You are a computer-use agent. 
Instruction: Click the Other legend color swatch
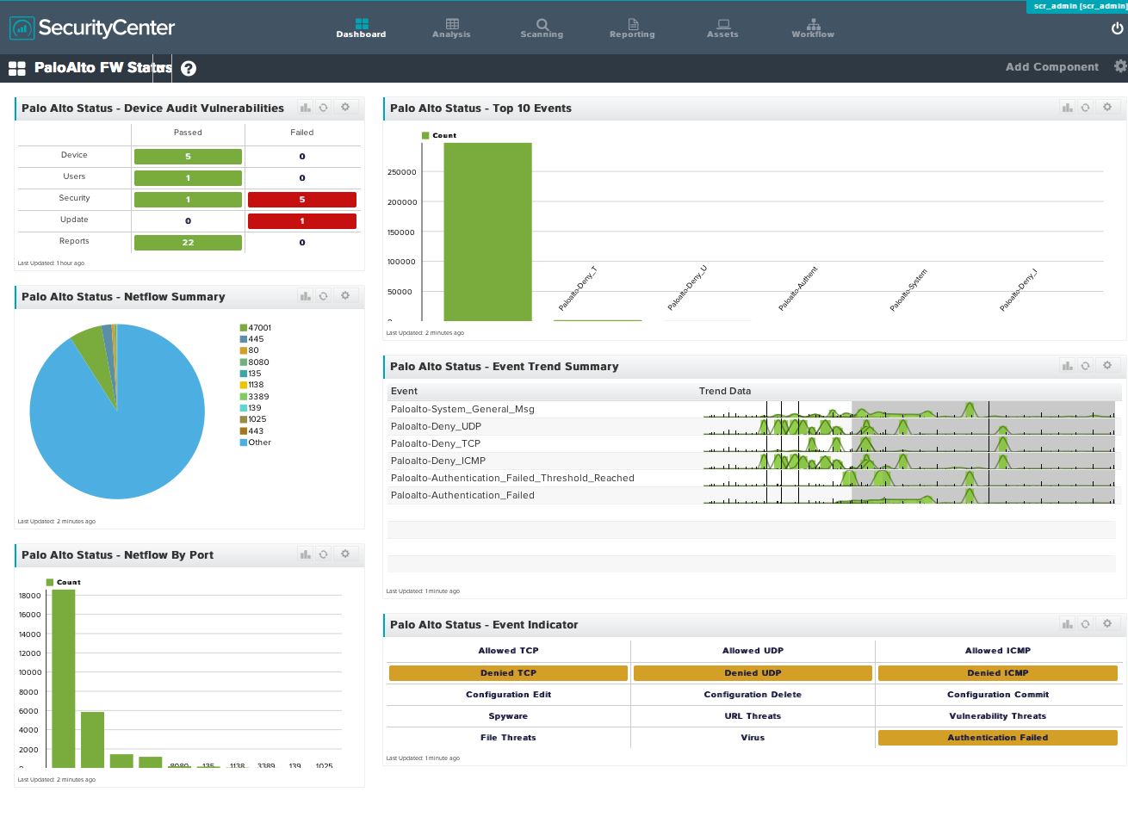click(x=244, y=442)
